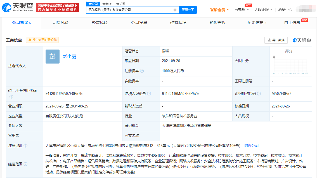
Task: Click help icon under 统一社会信用代码
Action: point(11,97)
